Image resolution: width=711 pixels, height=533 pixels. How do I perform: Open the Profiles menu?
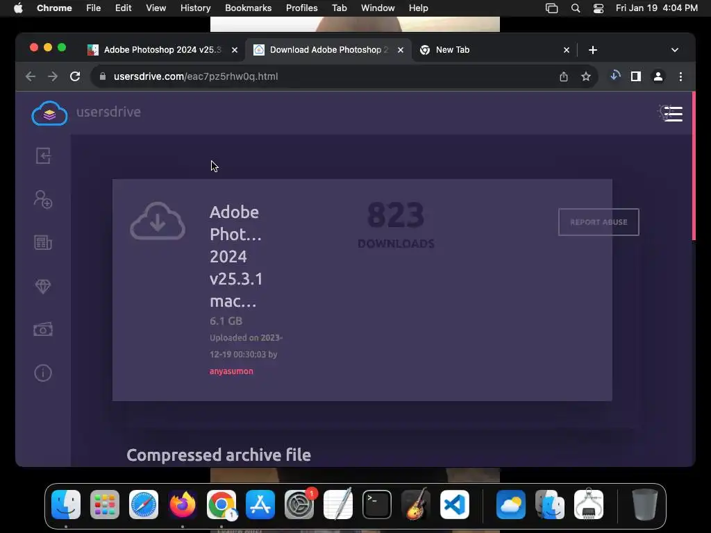[301, 8]
